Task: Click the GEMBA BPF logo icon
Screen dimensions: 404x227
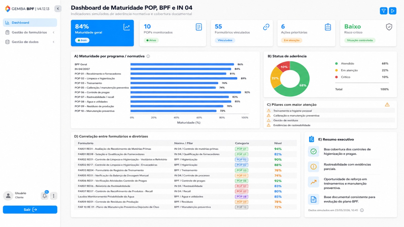Action: pyautogui.click(x=8, y=9)
